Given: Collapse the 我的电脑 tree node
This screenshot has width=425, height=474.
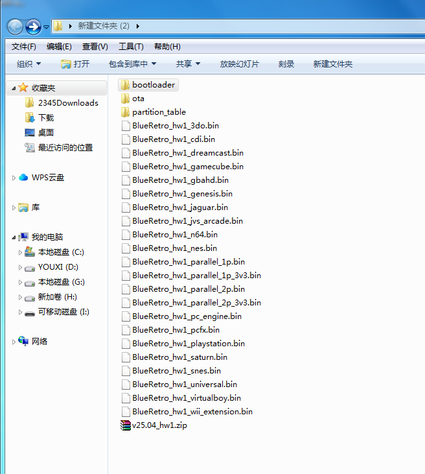Looking at the screenshot, I should 14,237.
